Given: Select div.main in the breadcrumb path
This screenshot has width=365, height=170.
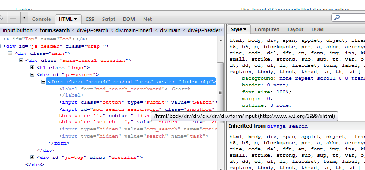Looking at the screenshot, I should pyautogui.click(x=170, y=30).
